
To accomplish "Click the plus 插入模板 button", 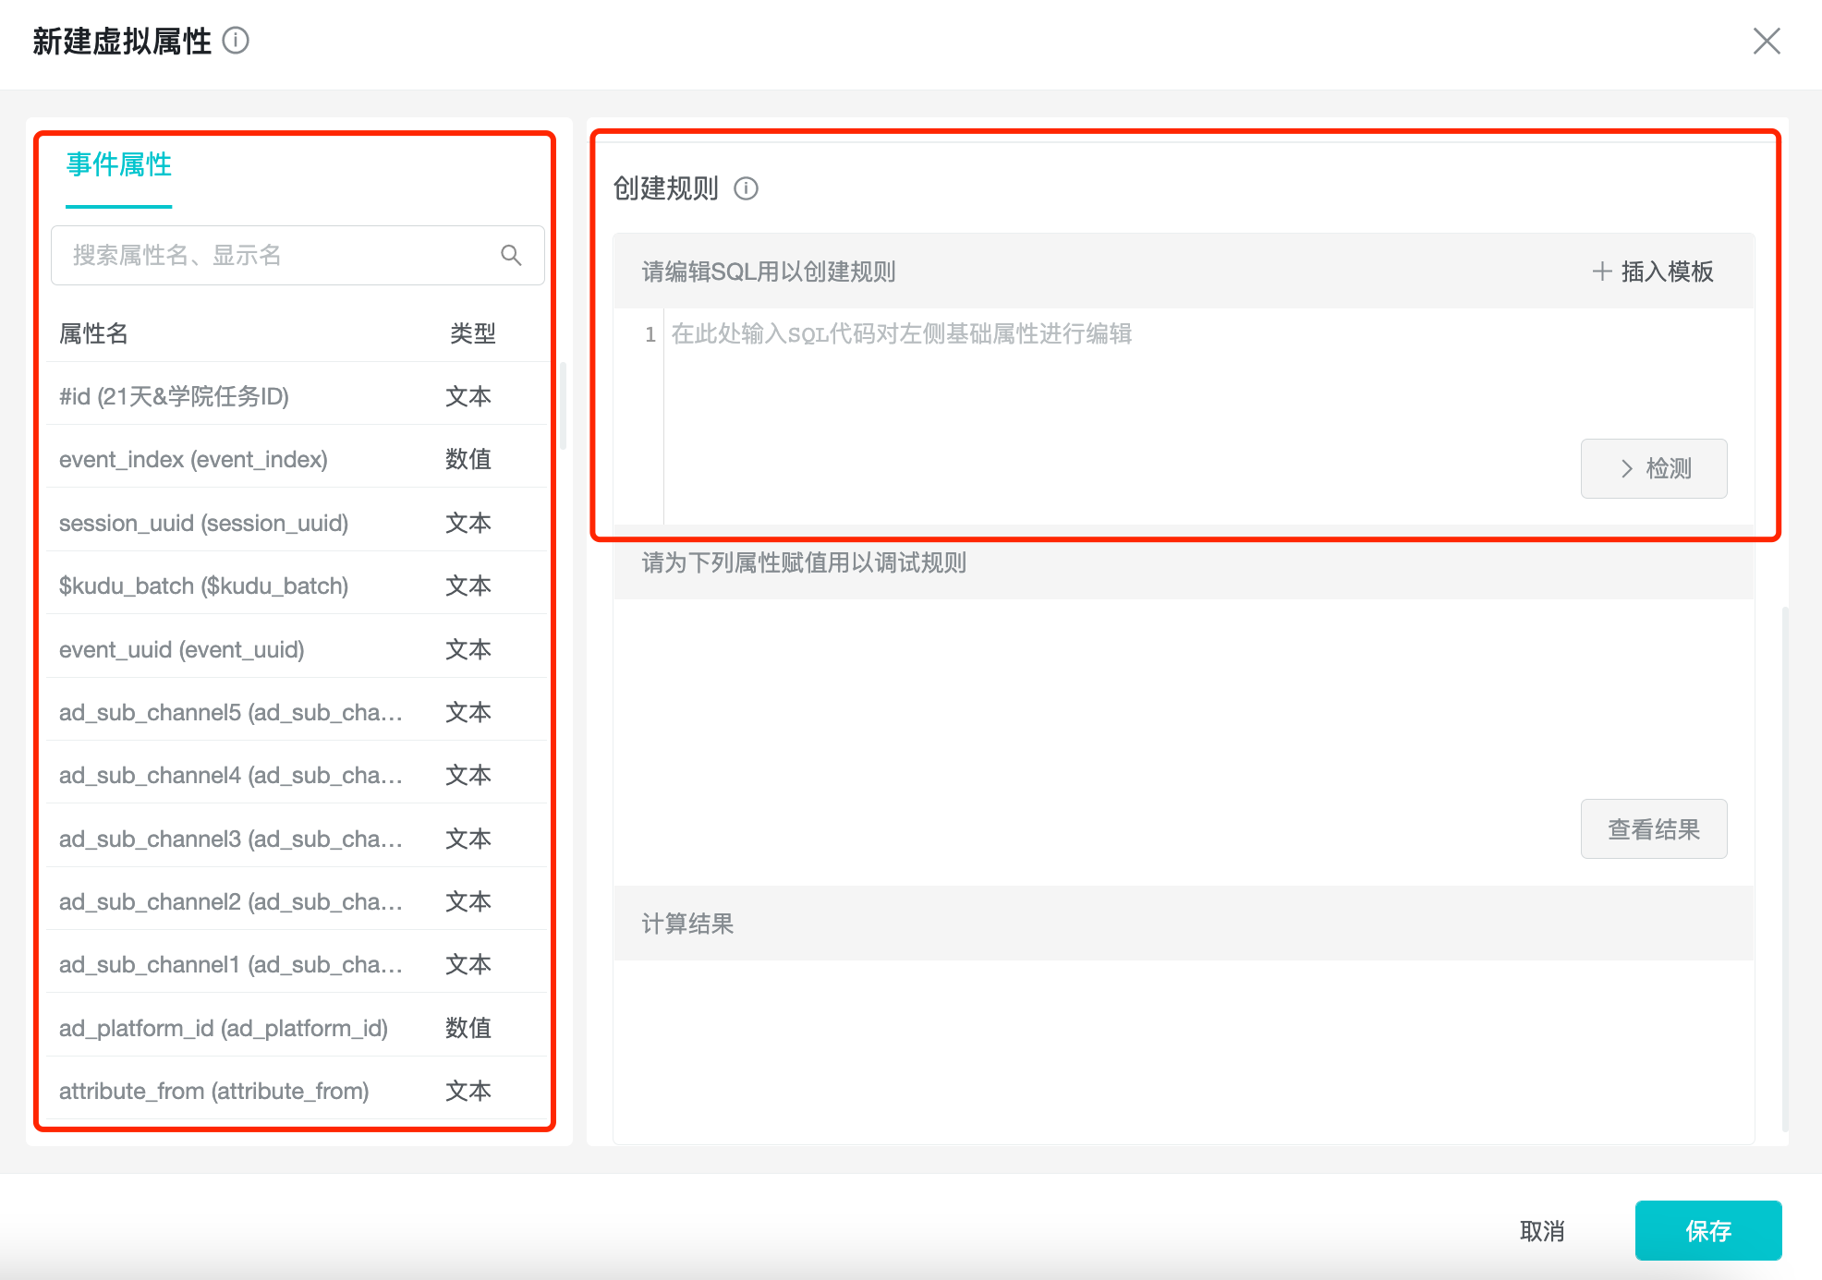I will pyautogui.click(x=1653, y=272).
